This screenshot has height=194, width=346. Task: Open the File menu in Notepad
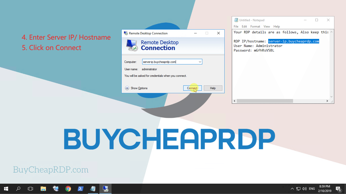tap(236, 27)
